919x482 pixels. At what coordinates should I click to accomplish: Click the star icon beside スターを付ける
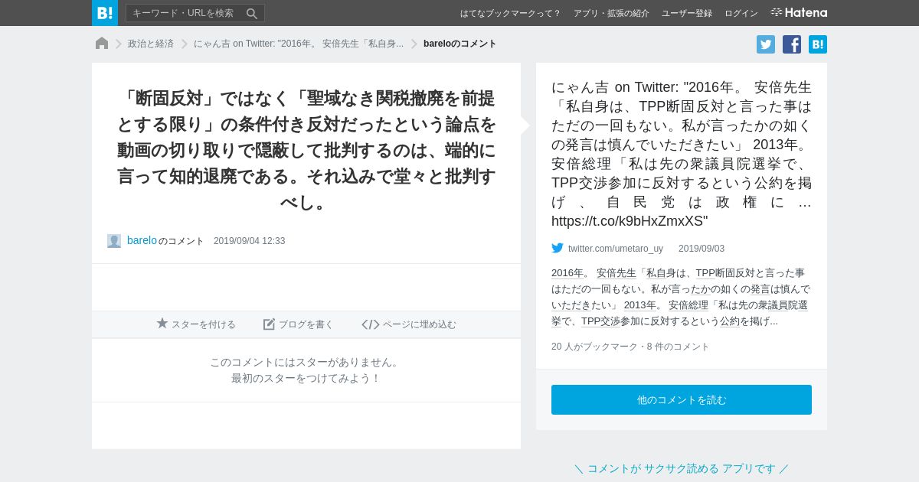coord(162,324)
